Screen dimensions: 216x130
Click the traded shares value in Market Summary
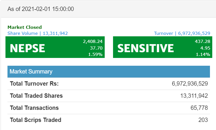[x=194, y=96]
